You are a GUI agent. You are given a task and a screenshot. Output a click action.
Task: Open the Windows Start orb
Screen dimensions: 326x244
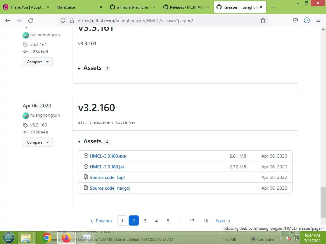click(x=8, y=238)
